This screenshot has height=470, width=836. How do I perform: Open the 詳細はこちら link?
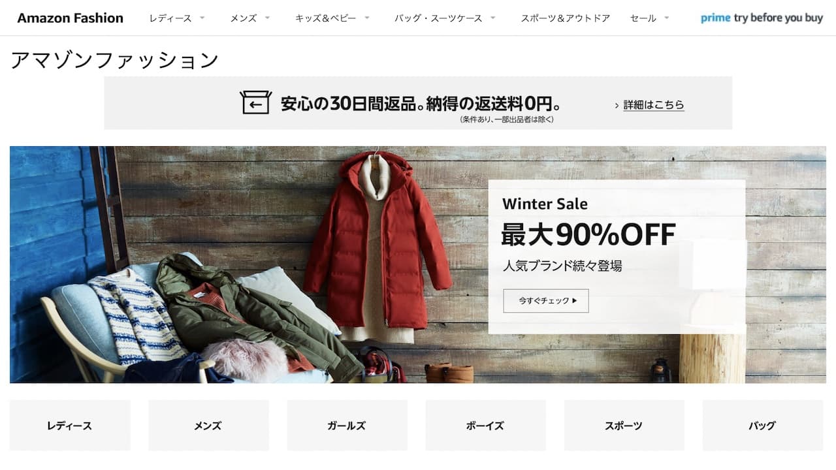tap(654, 104)
